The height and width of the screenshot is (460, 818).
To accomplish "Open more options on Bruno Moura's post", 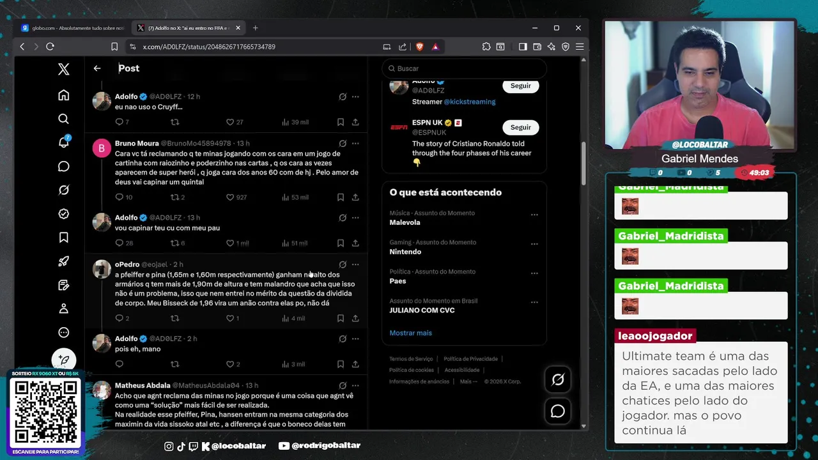I will (355, 144).
